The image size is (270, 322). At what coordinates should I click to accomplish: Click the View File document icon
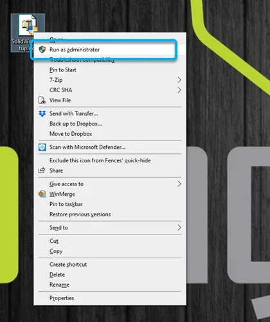point(42,100)
